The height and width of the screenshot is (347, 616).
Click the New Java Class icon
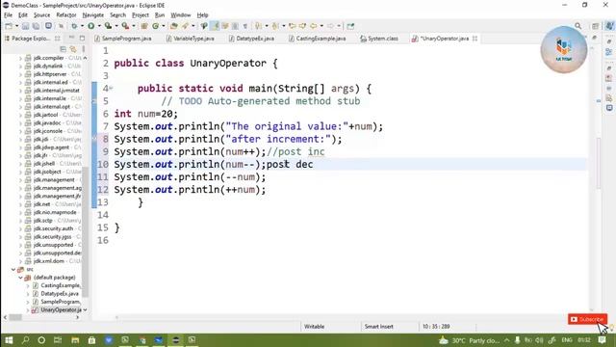pos(156,26)
